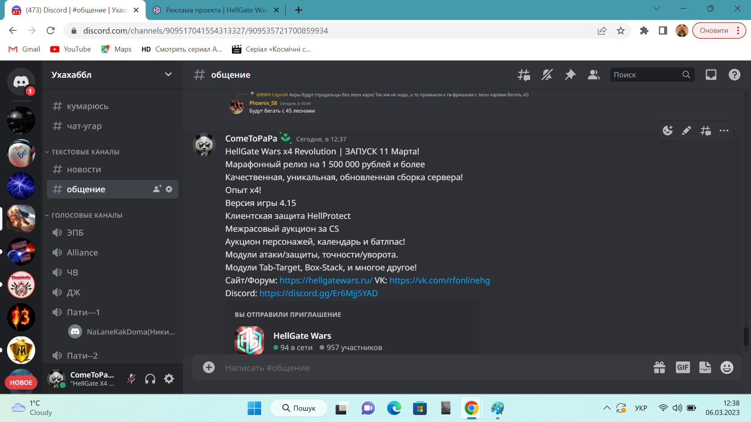This screenshot has width=751, height=422.
Task: Open pinned messages icon
Action: click(x=570, y=75)
